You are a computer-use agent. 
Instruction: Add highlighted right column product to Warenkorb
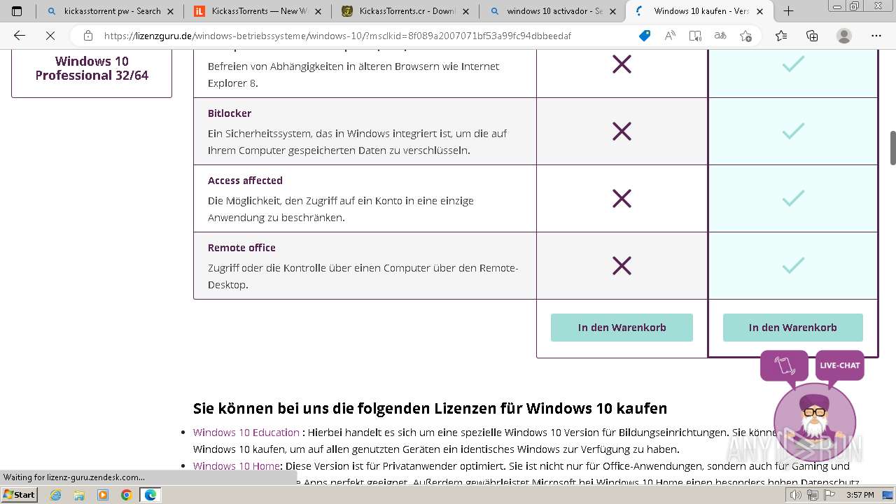(792, 328)
